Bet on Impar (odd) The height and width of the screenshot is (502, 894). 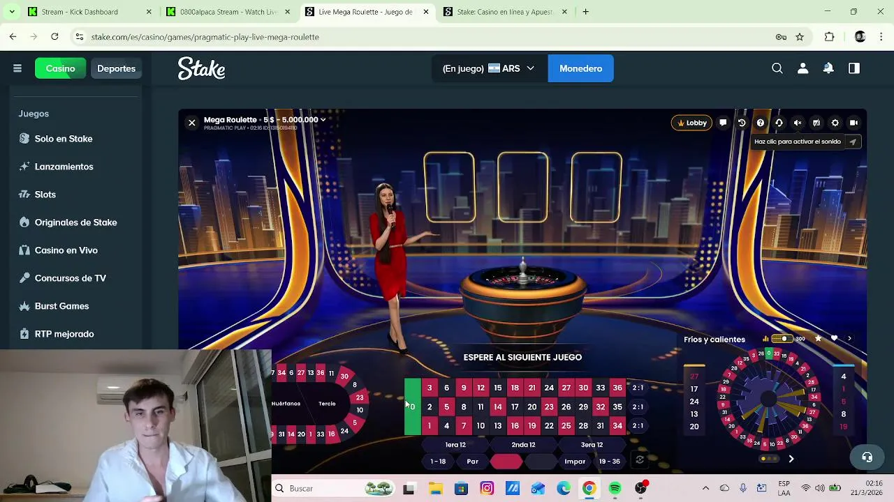point(575,462)
